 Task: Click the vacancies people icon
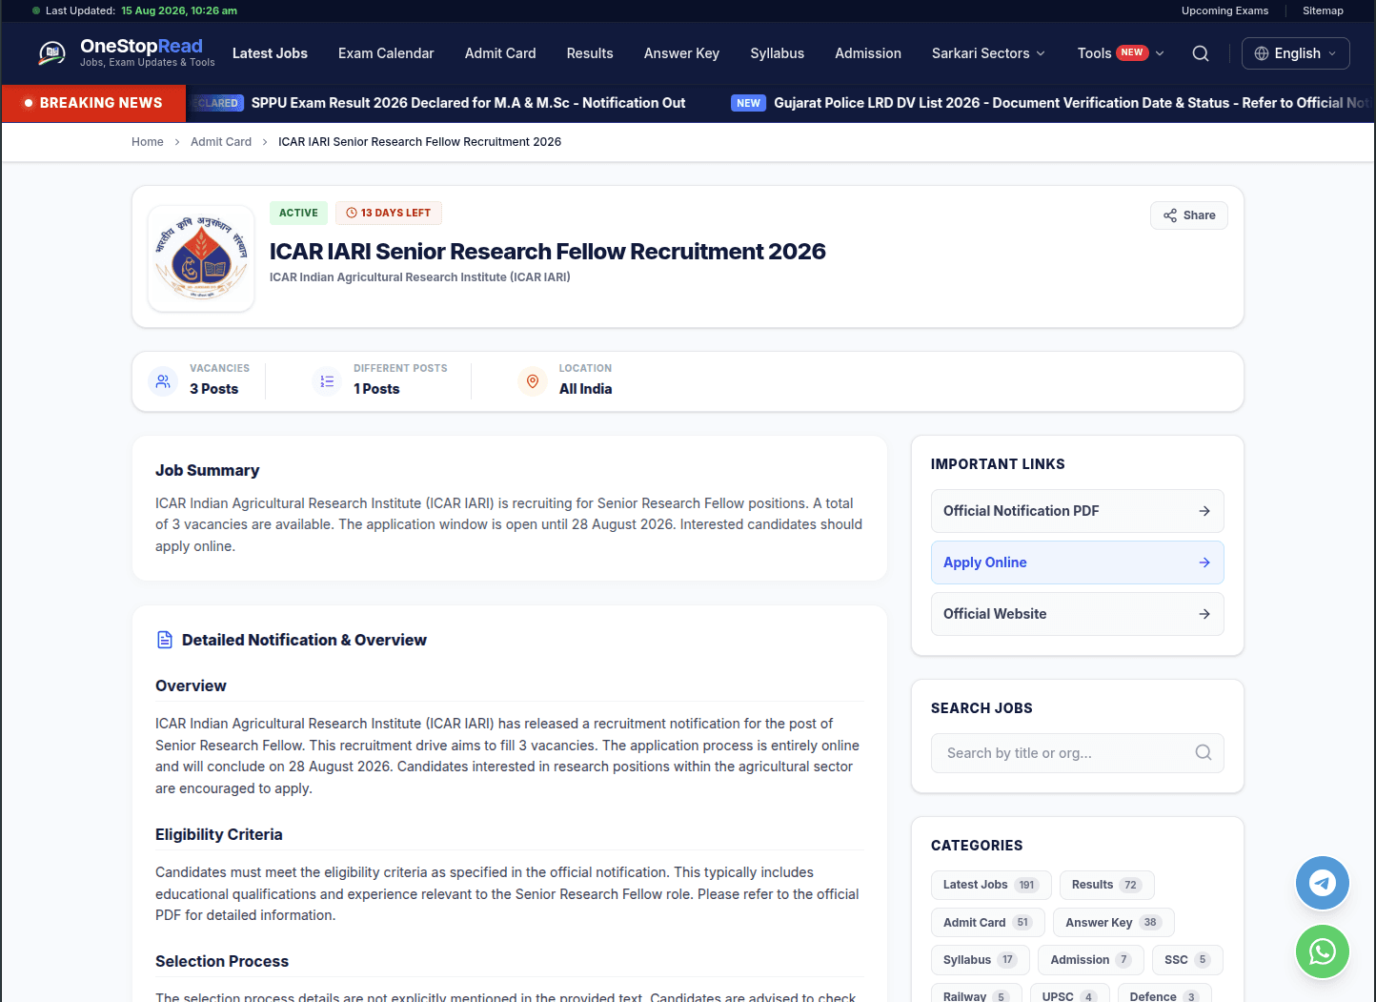[x=163, y=381]
